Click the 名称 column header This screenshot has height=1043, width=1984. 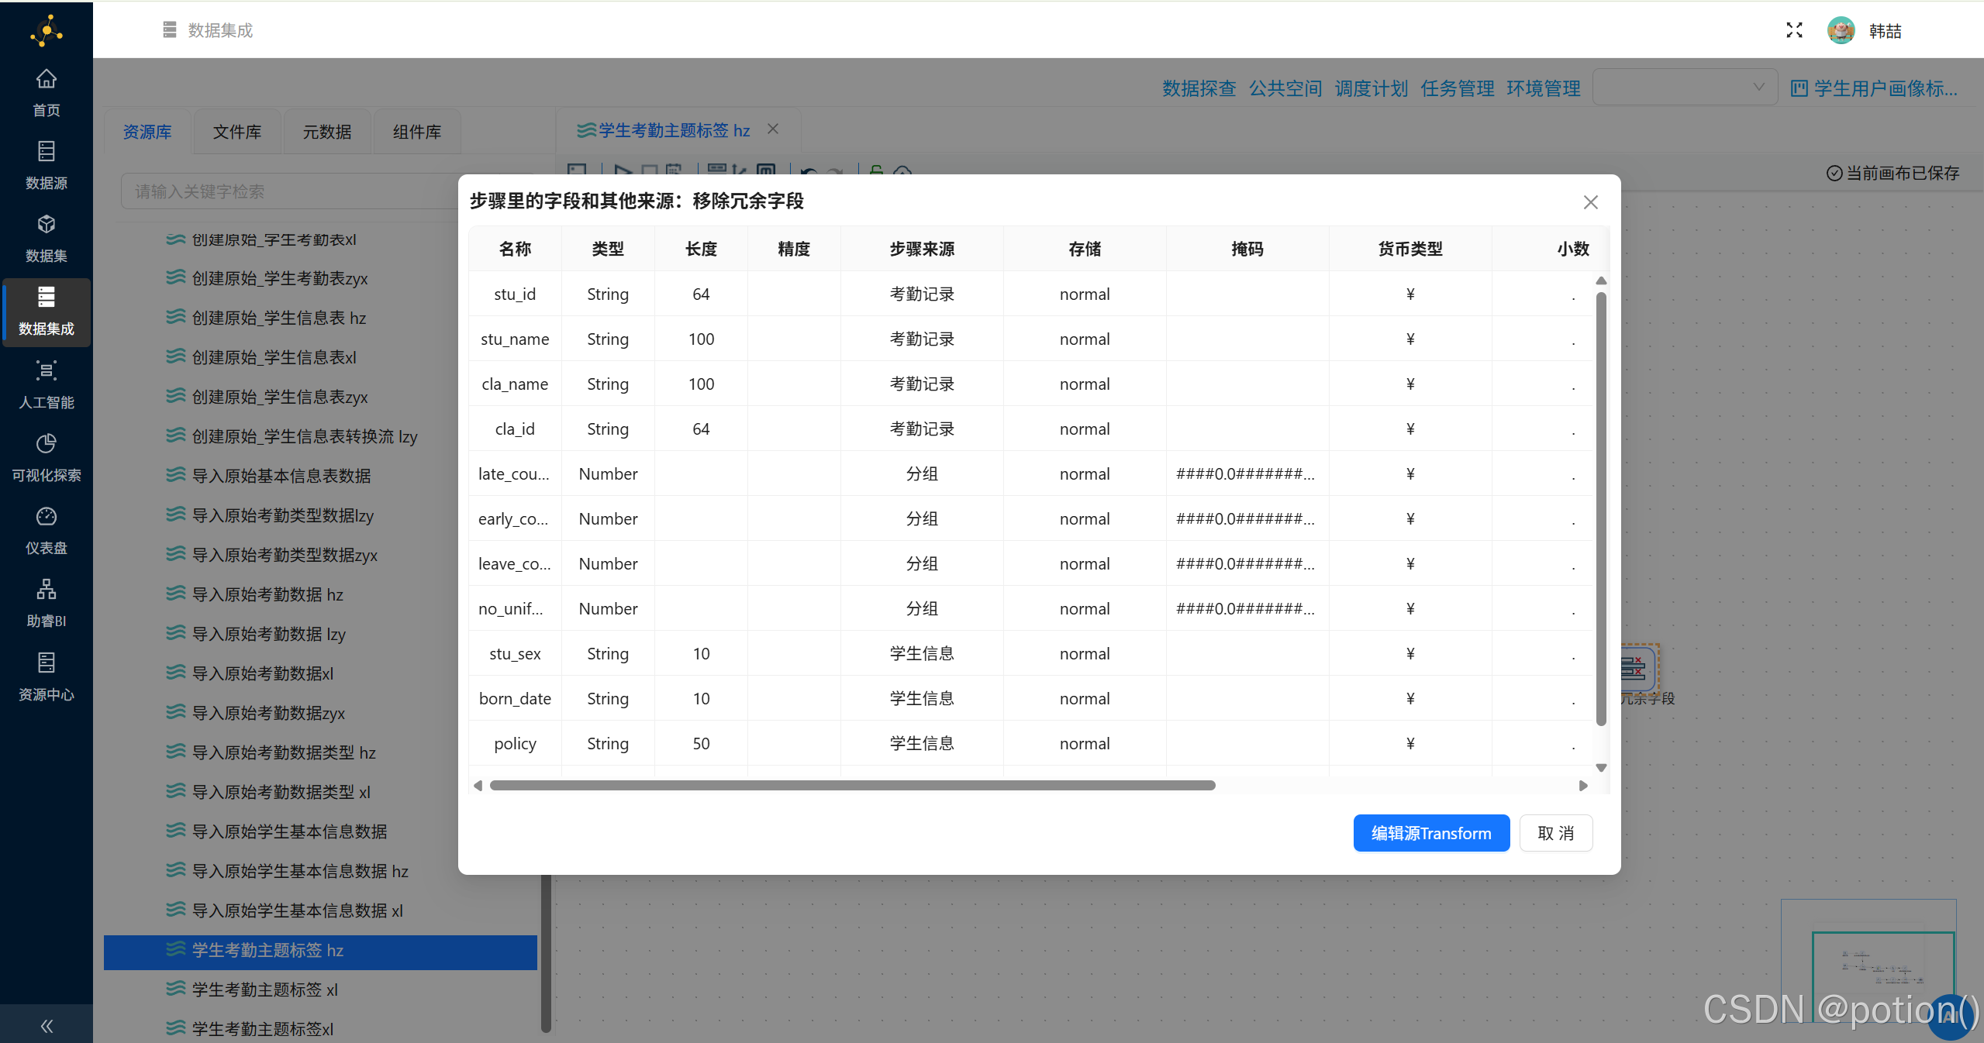click(516, 249)
